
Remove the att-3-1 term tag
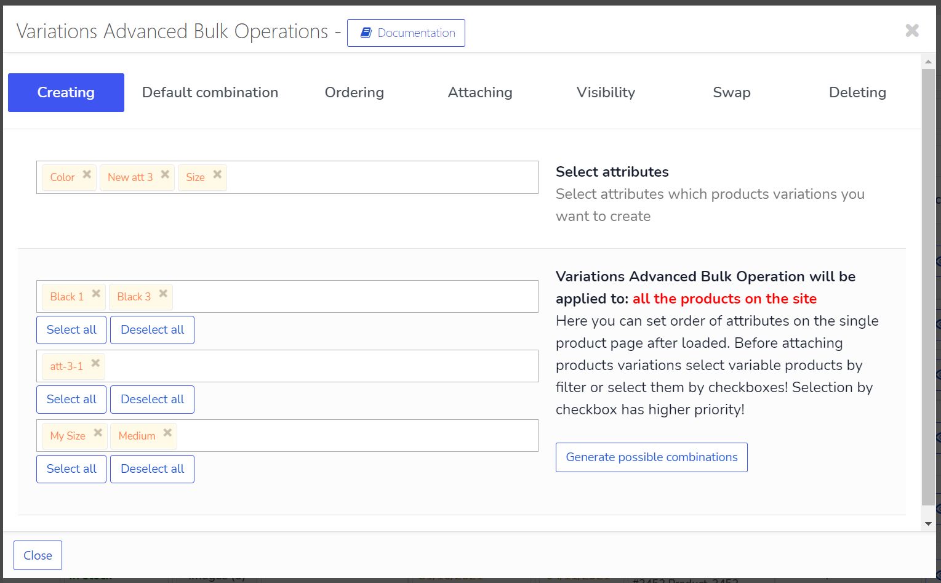[95, 364]
